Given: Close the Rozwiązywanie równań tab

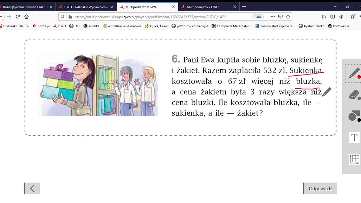Looking at the screenshot, I should click(51, 7).
